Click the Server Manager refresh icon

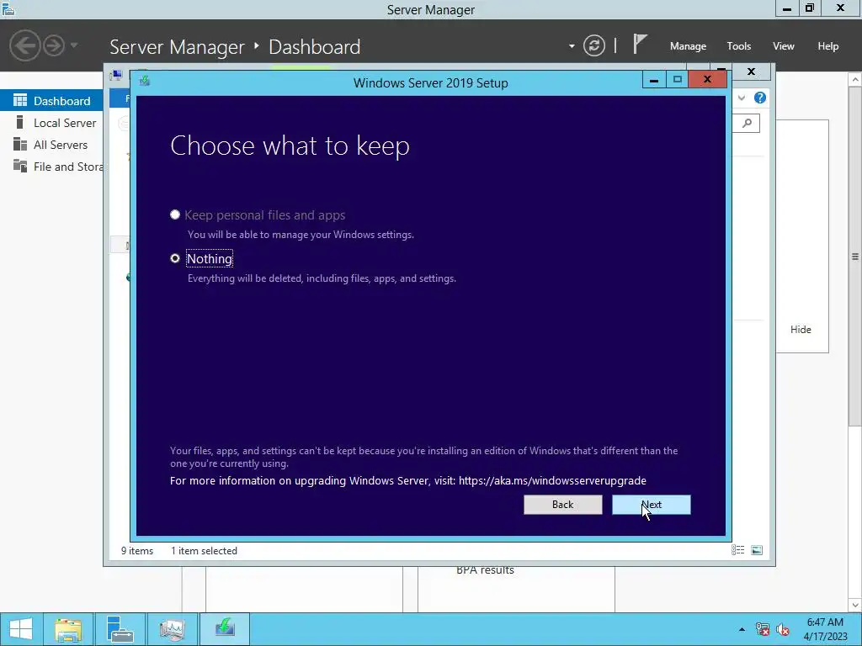[593, 45]
